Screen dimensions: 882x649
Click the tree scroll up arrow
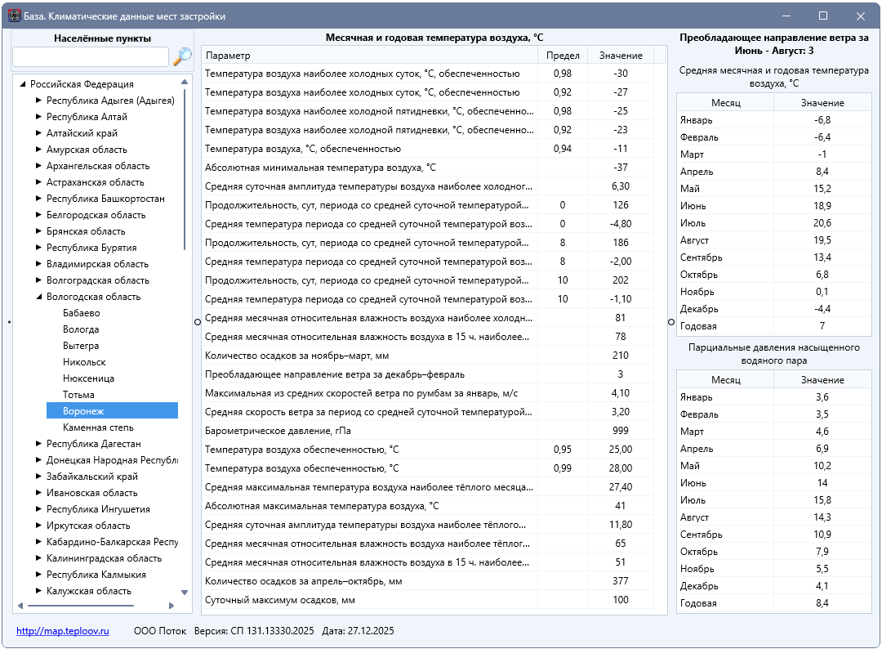click(x=185, y=83)
